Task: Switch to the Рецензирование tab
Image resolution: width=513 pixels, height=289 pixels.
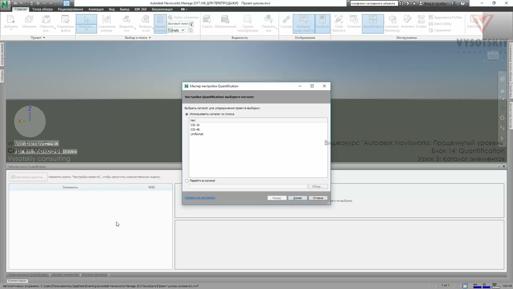Action: [70, 9]
